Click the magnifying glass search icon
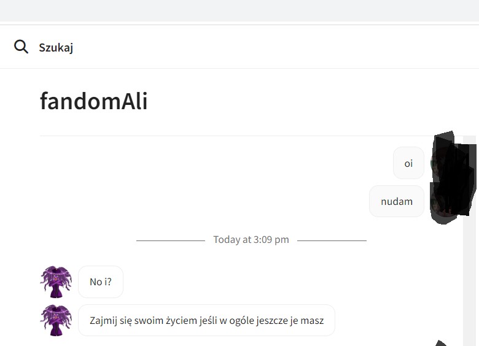 pyautogui.click(x=21, y=47)
